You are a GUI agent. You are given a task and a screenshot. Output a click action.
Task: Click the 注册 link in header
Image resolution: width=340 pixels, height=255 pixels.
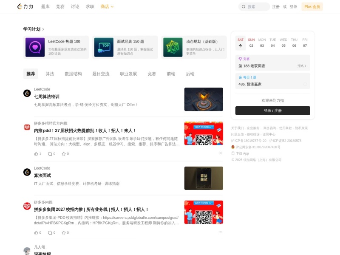coord(276,7)
